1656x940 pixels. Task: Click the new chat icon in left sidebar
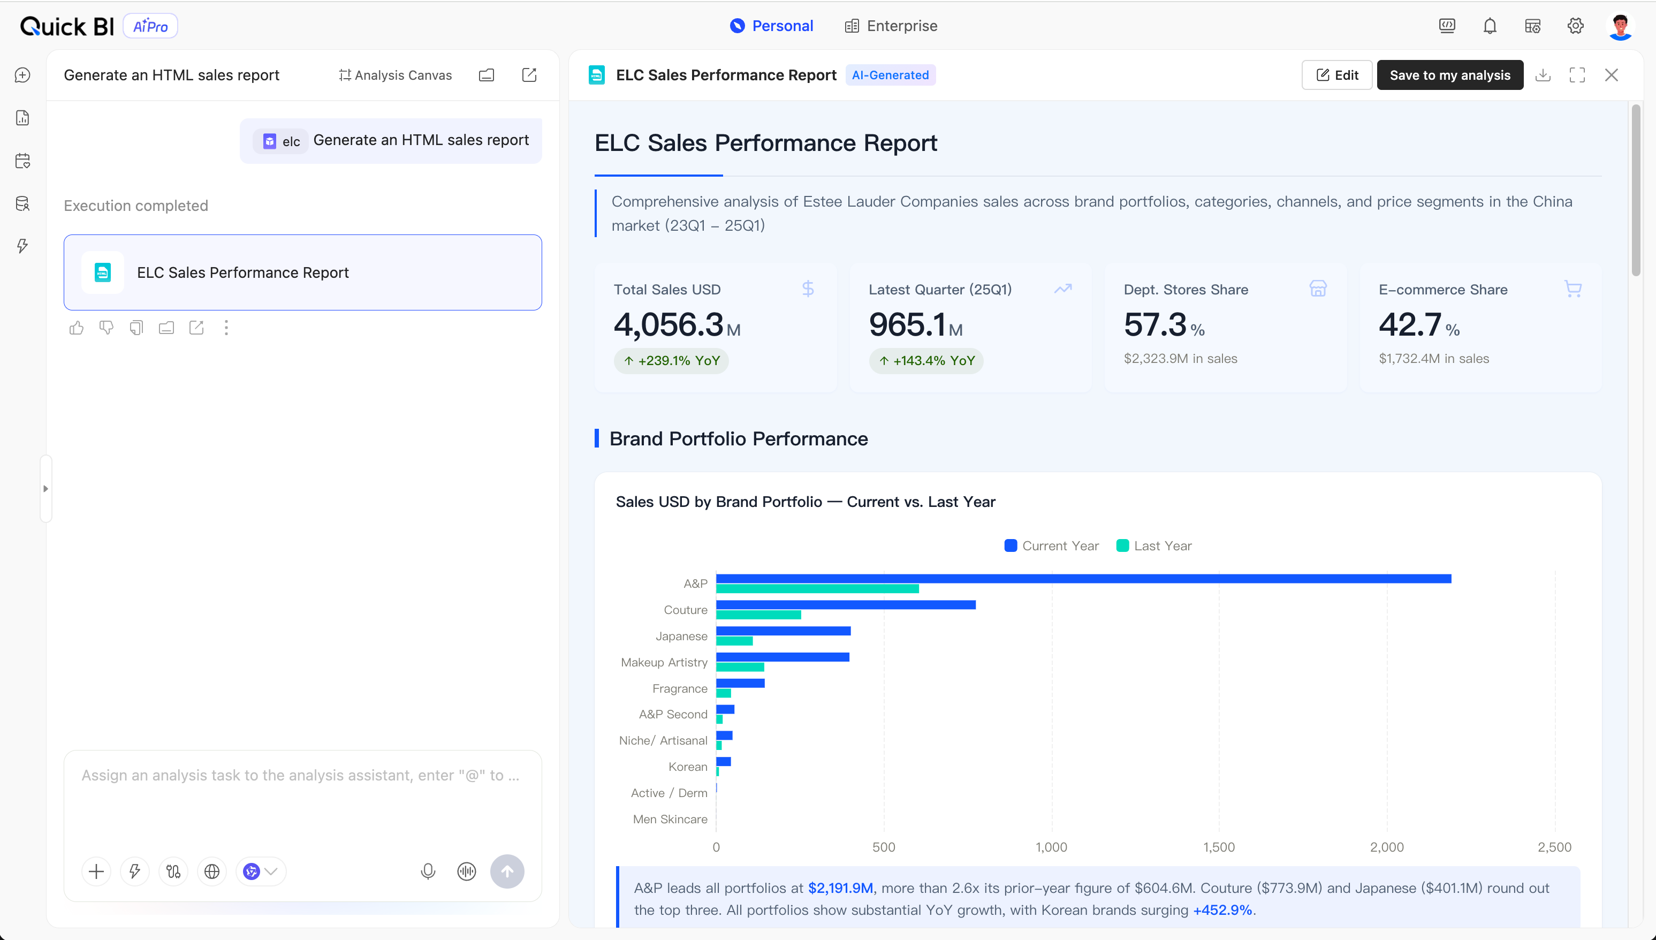tap(22, 75)
